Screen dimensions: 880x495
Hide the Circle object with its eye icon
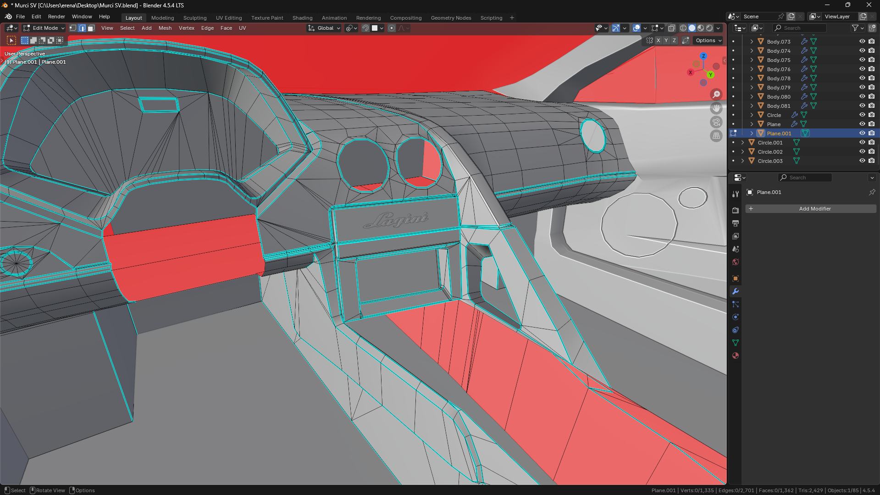[x=862, y=115]
